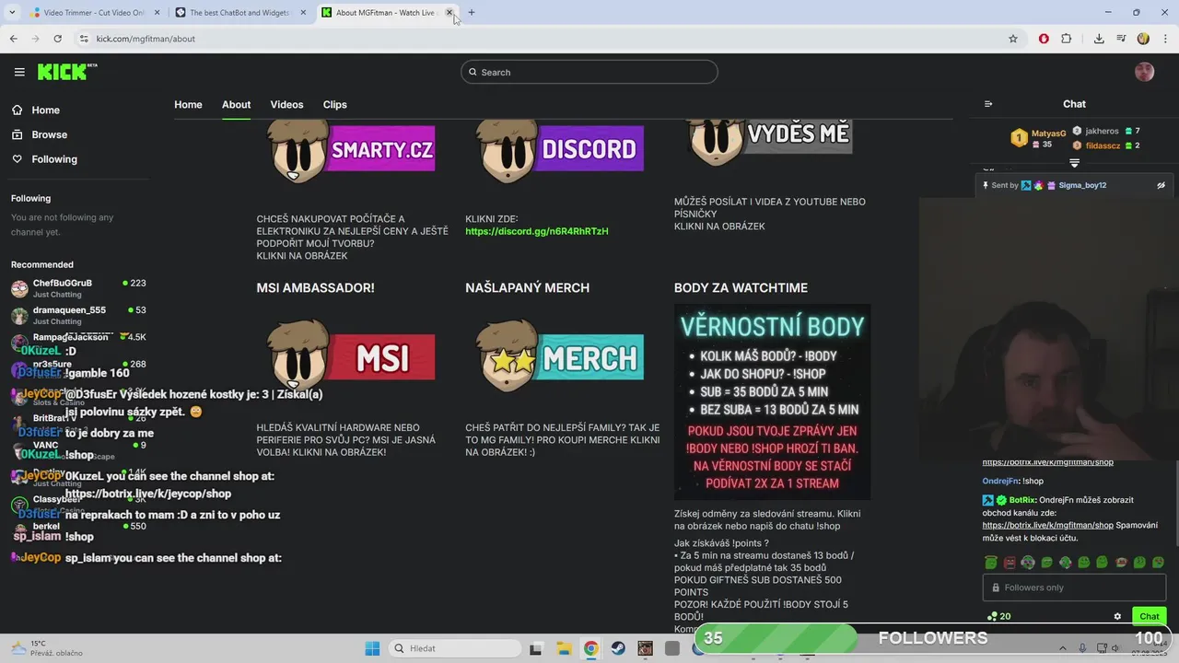1179x663 pixels.
Task: Open the tab search dropdown arrow
Action: (11, 13)
